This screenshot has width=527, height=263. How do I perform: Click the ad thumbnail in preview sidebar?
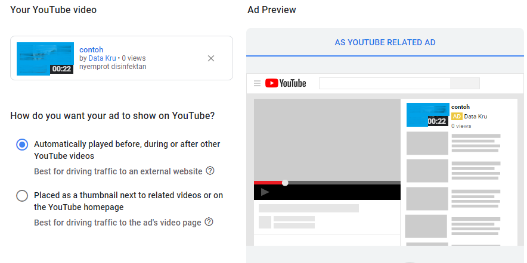point(428,115)
